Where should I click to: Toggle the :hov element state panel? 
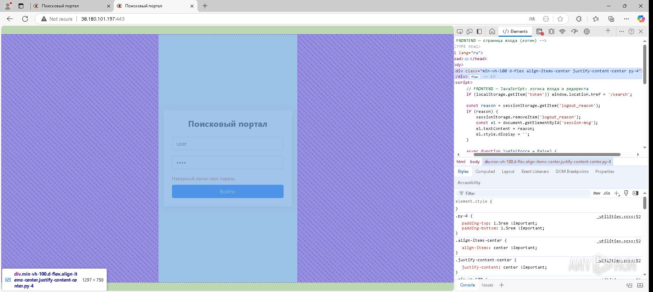tap(596, 193)
